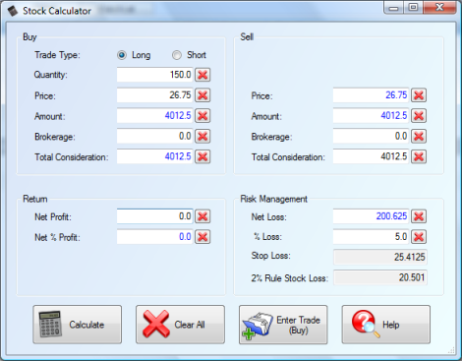Open Help with the Help button

point(386,325)
